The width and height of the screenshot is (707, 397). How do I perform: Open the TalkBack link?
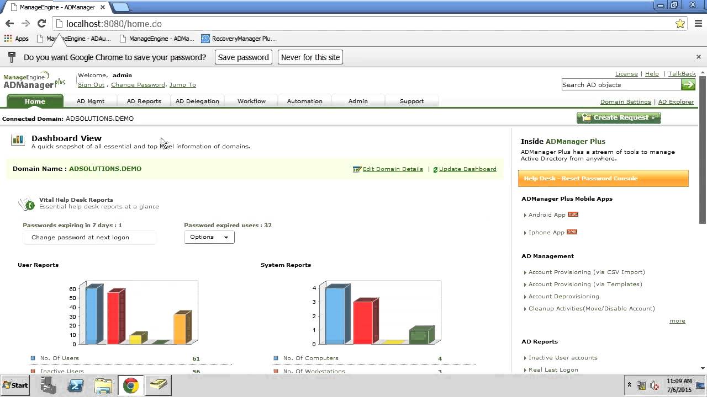pyautogui.click(x=682, y=74)
